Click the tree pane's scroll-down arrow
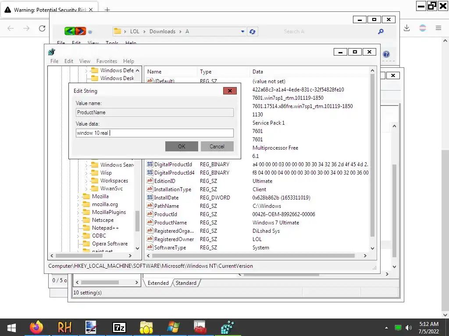The width and height of the screenshot is (449, 336). tap(137, 248)
